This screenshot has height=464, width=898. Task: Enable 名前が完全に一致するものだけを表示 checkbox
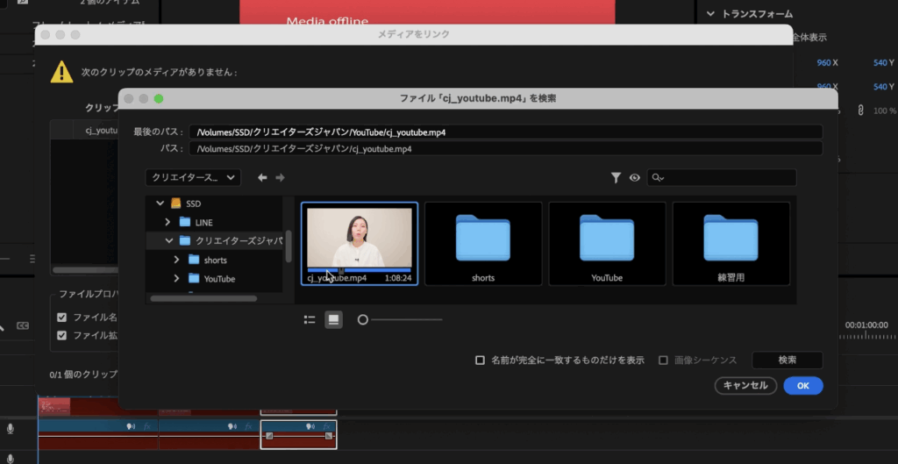click(x=480, y=360)
